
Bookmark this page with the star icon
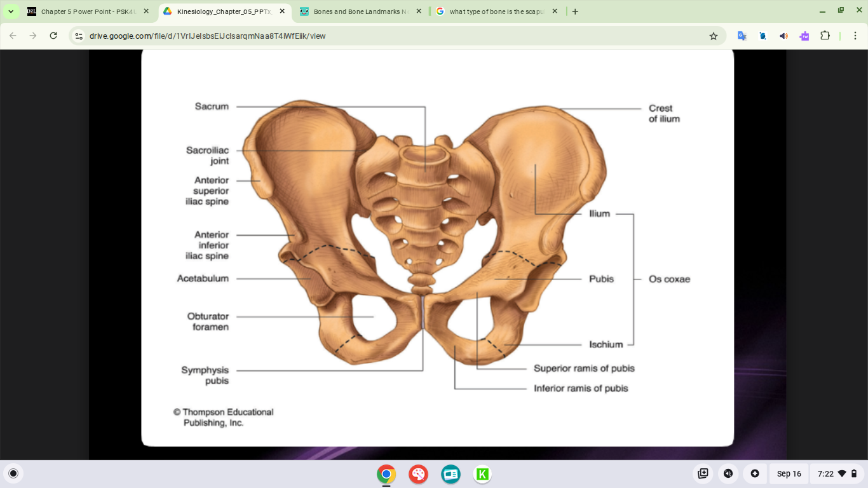coord(713,36)
